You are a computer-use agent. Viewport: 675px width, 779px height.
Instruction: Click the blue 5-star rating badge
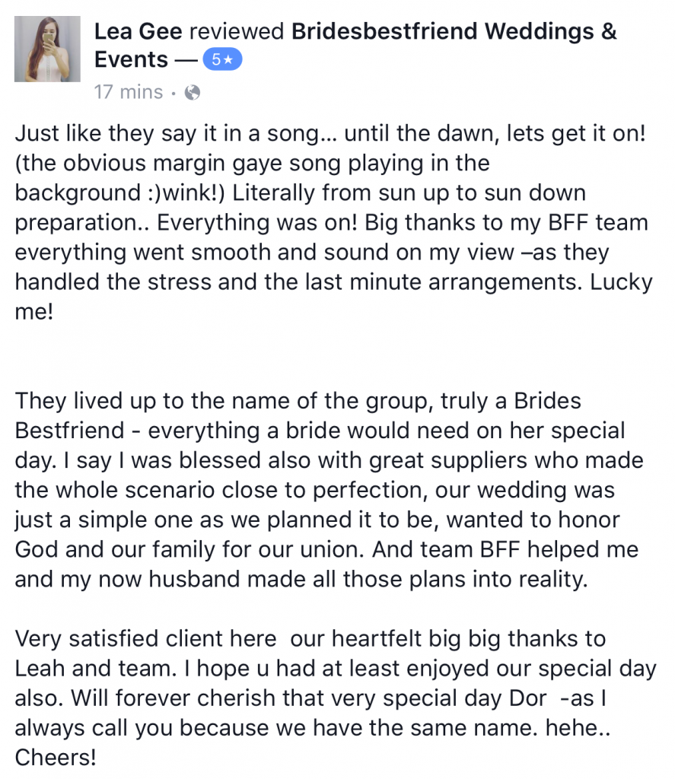[221, 61]
